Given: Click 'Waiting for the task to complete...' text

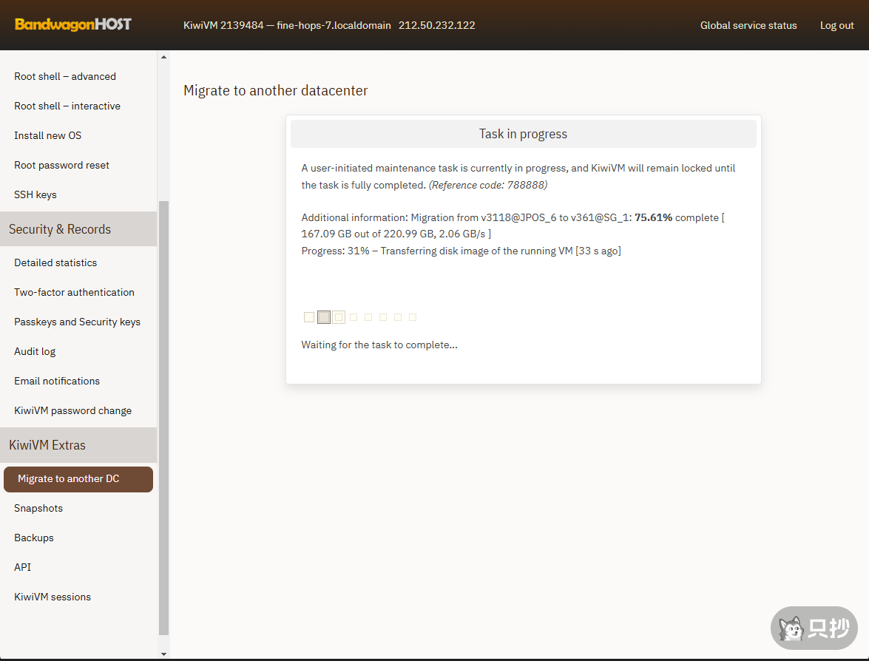Looking at the screenshot, I should point(379,345).
